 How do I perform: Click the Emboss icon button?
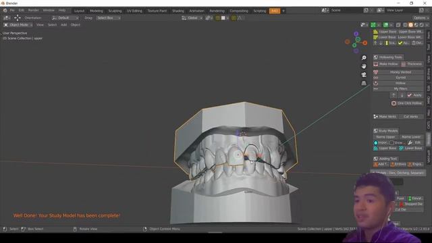(398, 164)
